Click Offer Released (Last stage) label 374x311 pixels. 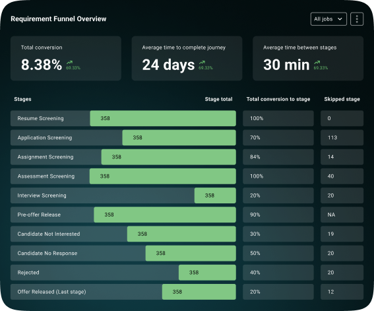pyautogui.click(x=51, y=292)
